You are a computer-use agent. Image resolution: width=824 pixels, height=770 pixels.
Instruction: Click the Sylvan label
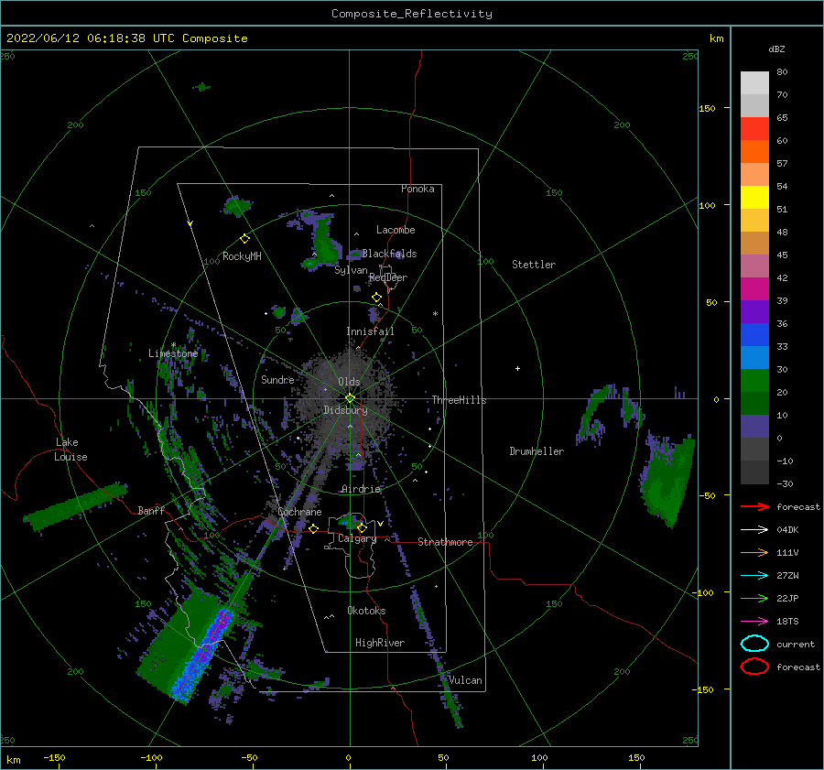(351, 270)
